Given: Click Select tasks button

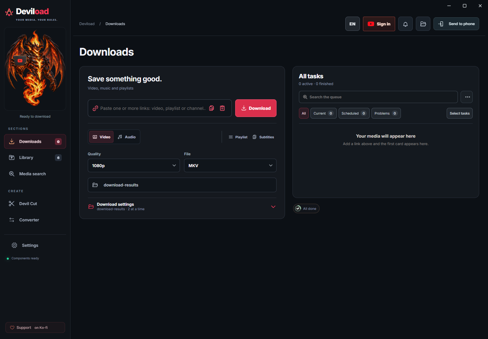Looking at the screenshot, I should coord(460,113).
